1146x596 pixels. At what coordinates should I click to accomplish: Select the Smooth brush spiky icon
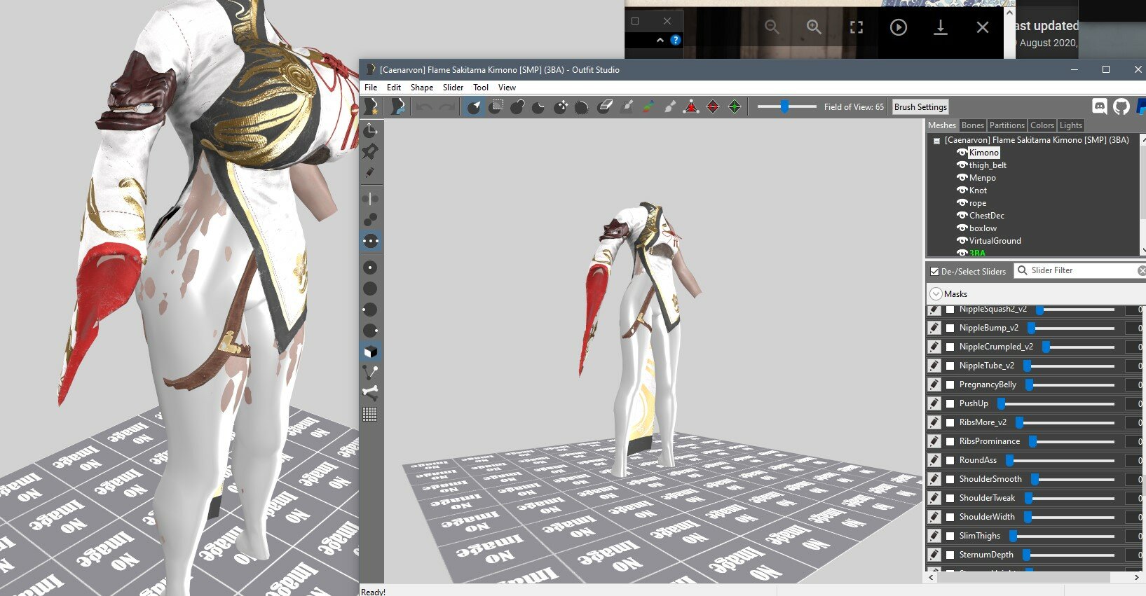click(582, 106)
